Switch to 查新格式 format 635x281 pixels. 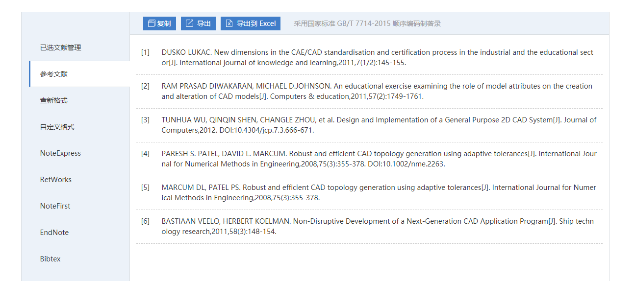(54, 100)
